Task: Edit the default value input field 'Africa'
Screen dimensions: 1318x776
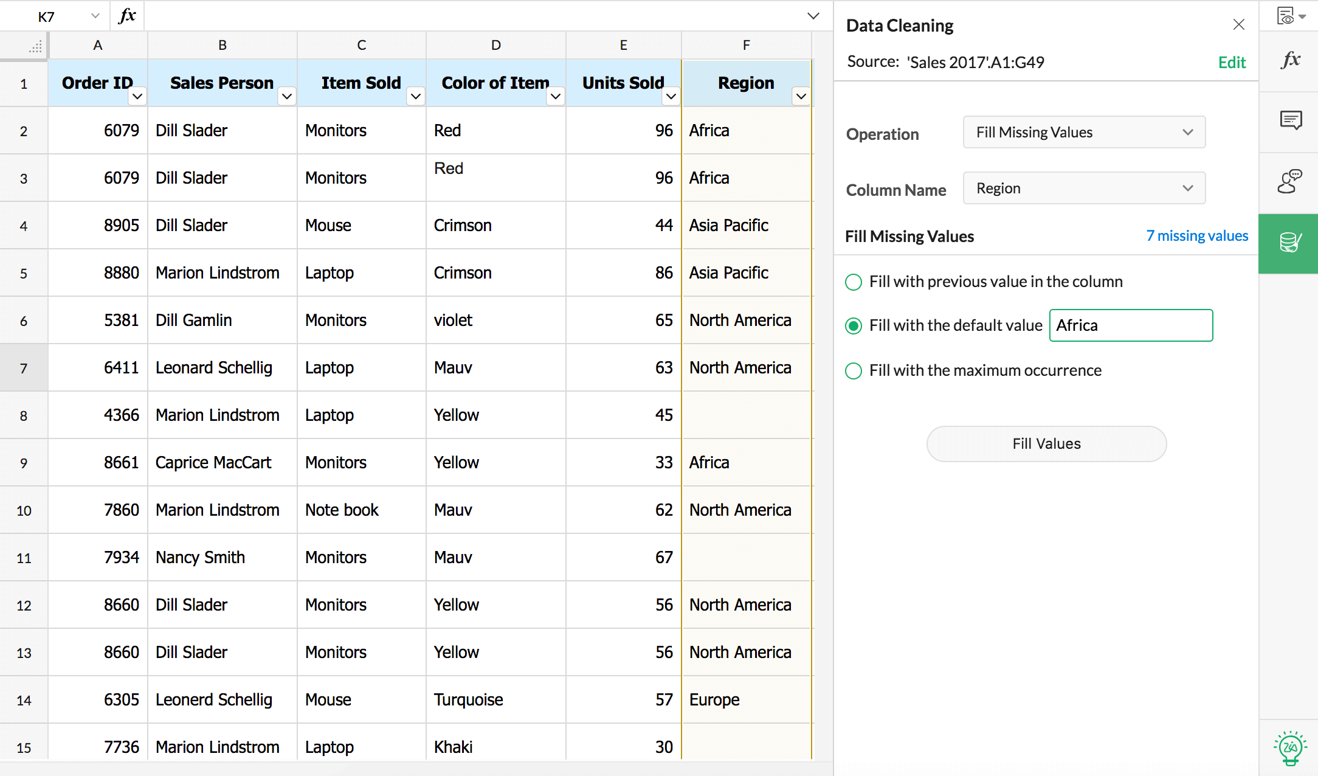Action: tap(1131, 325)
